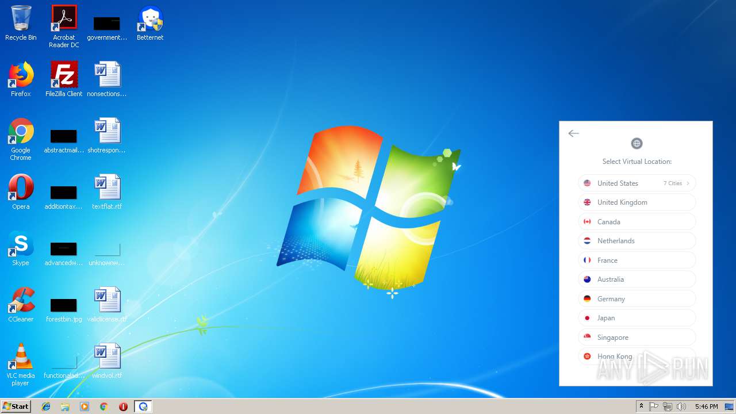Click Show desktop button at taskbar end
The height and width of the screenshot is (414, 736).
(730, 407)
